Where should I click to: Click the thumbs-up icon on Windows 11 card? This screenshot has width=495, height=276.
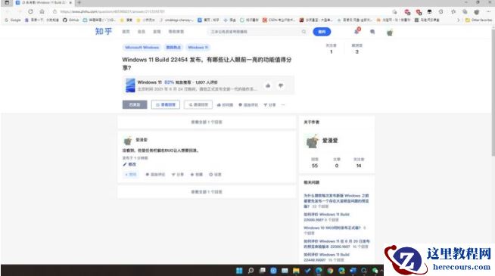click(268, 85)
